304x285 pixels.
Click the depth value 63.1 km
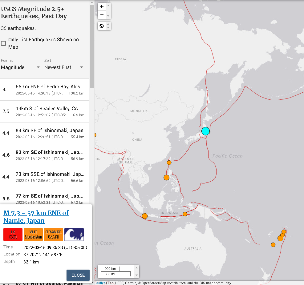coord(31,262)
